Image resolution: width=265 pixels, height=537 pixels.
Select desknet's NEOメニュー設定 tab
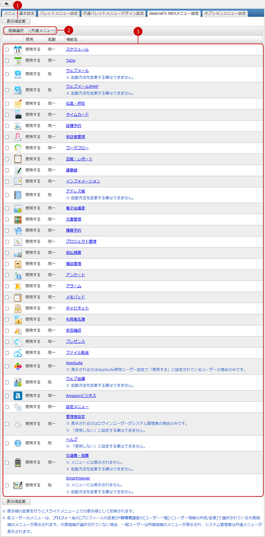[174, 13]
